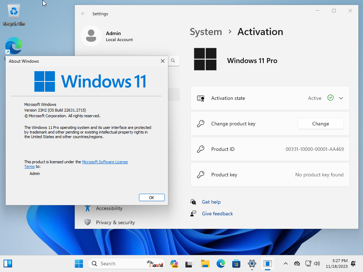Click the "Windows 11 Pro" edition heading
The width and height of the screenshot is (363, 272).
point(252,61)
